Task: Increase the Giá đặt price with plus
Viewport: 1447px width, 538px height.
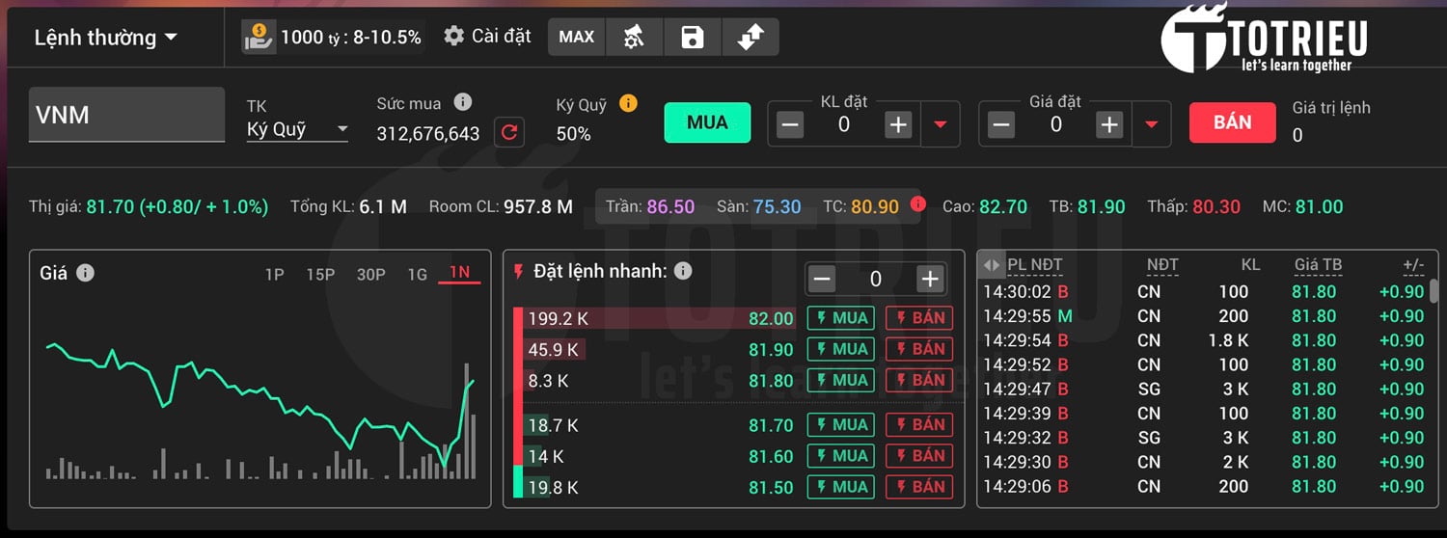Action: point(1109,124)
